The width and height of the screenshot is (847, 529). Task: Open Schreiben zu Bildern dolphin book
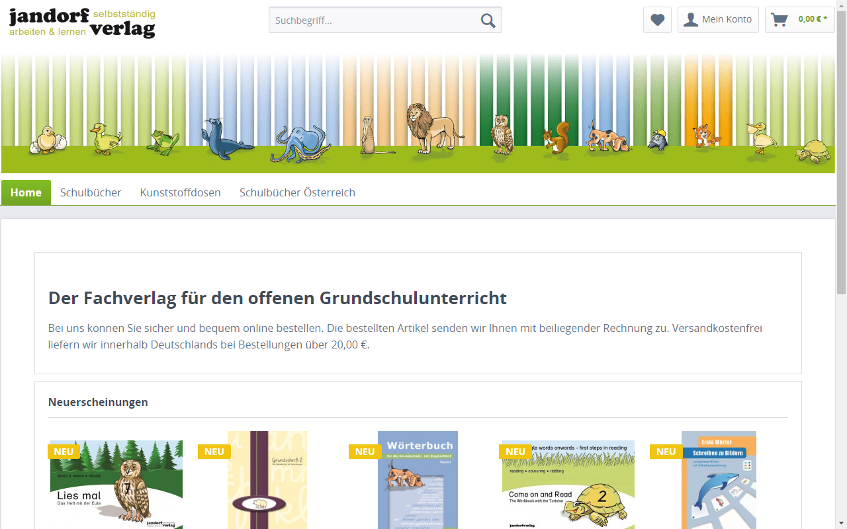719,481
